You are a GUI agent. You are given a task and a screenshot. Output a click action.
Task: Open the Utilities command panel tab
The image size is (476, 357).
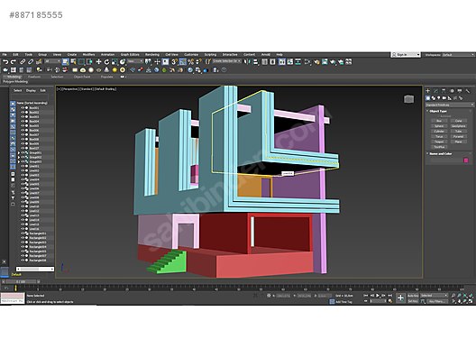(468, 91)
